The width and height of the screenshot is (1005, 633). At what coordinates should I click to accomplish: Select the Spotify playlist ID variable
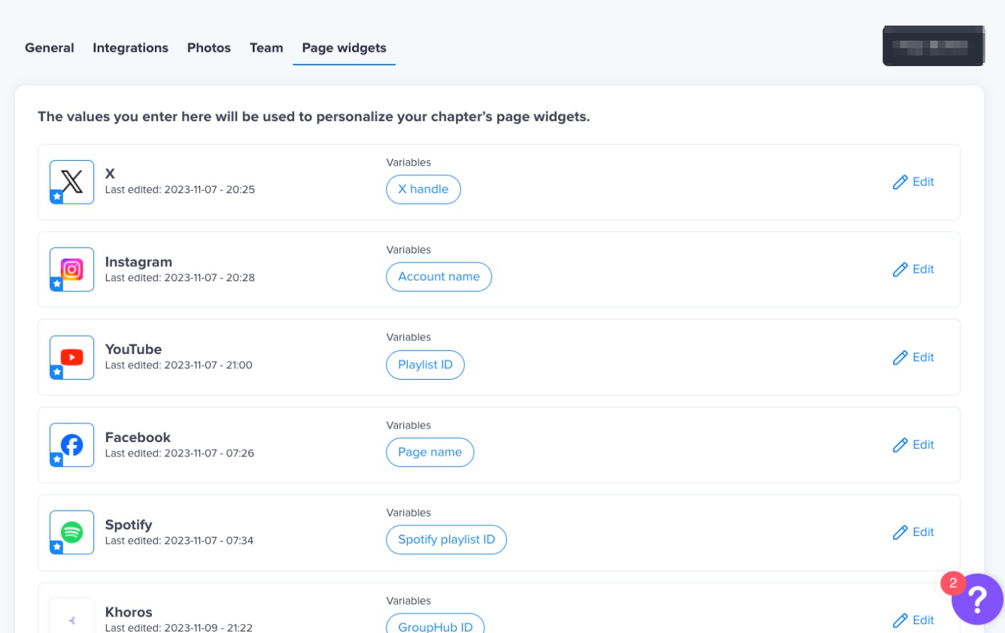tap(446, 539)
